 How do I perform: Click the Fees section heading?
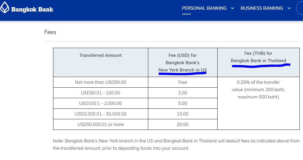(x=50, y=32)
